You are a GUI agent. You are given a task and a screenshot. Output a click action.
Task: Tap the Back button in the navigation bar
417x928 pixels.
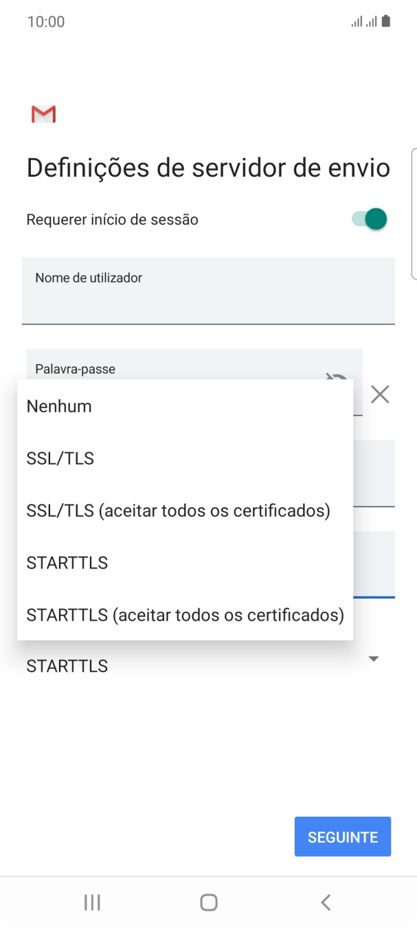click(x=325, y=902)
